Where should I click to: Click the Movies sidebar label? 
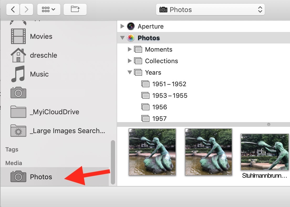coord(41,36)
